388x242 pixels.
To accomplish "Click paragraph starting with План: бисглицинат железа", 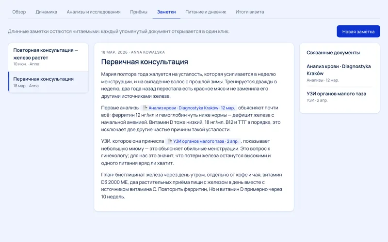I will [192, 186].
